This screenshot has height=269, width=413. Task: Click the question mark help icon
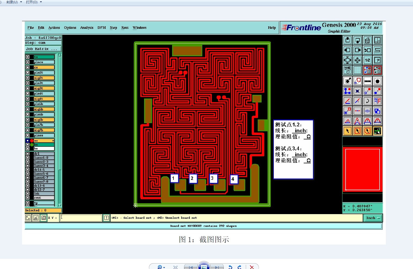coord(377,60)
